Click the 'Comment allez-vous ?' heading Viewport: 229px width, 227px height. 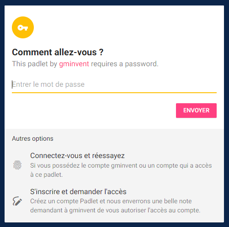(58, 52)
